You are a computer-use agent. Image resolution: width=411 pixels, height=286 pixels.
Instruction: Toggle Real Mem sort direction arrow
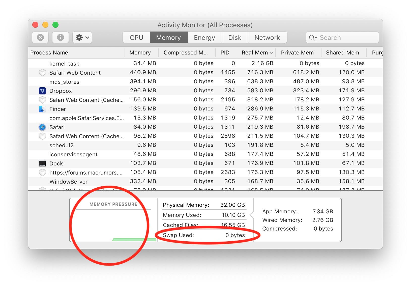pos(271,53)
